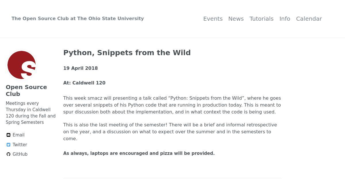Open the Events nav item

(x=213, y=19)
